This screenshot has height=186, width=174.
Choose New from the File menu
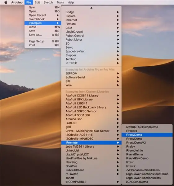(x=43, y=7)
